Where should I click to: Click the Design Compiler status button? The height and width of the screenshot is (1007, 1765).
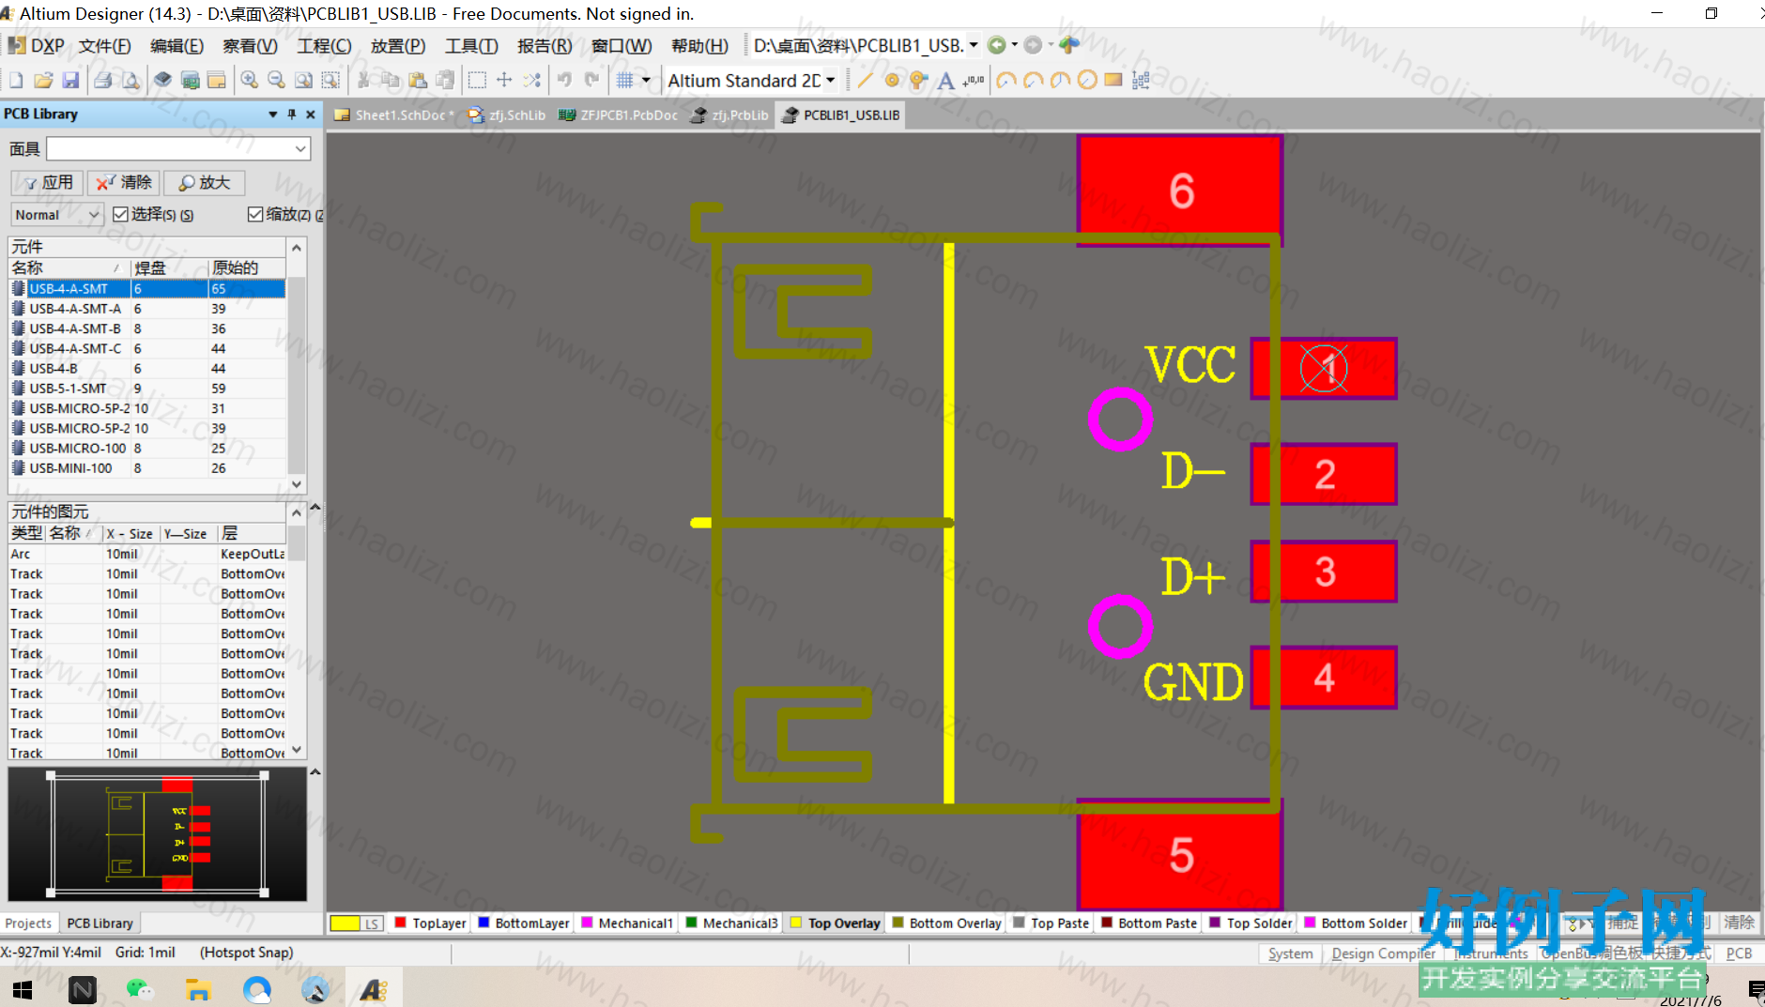(1383, 954)
